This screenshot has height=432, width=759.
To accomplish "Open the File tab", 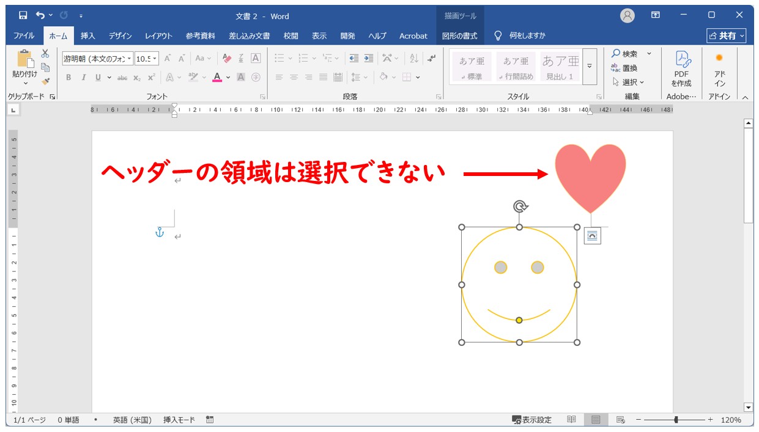I will 24,36.
